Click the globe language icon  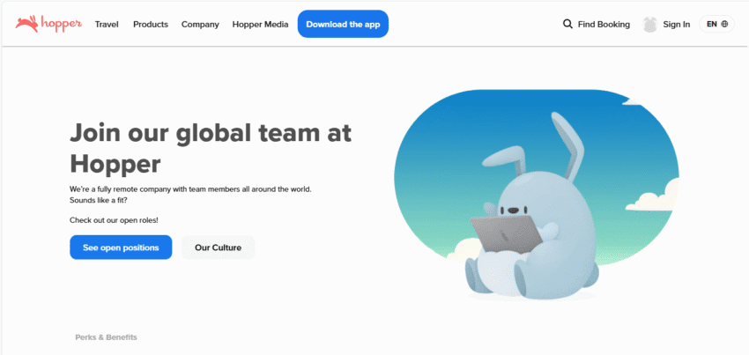click(724, 24)
